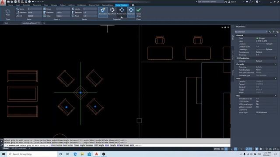The width and height of the screenshot is (280, 157).
Task: Collapse the View section in Properties
Action: coord(276,78)
